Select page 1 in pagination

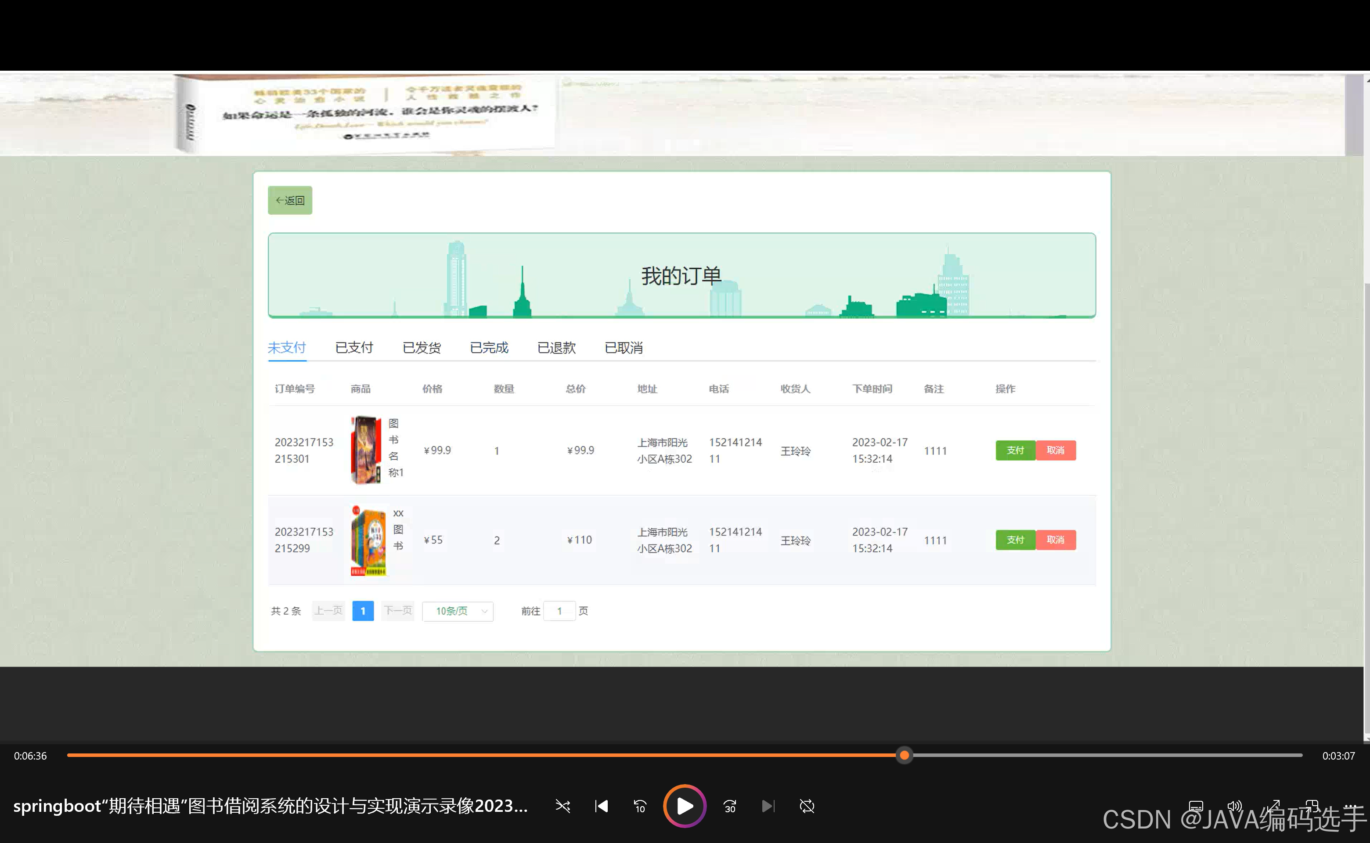click(x=363, y=611)
